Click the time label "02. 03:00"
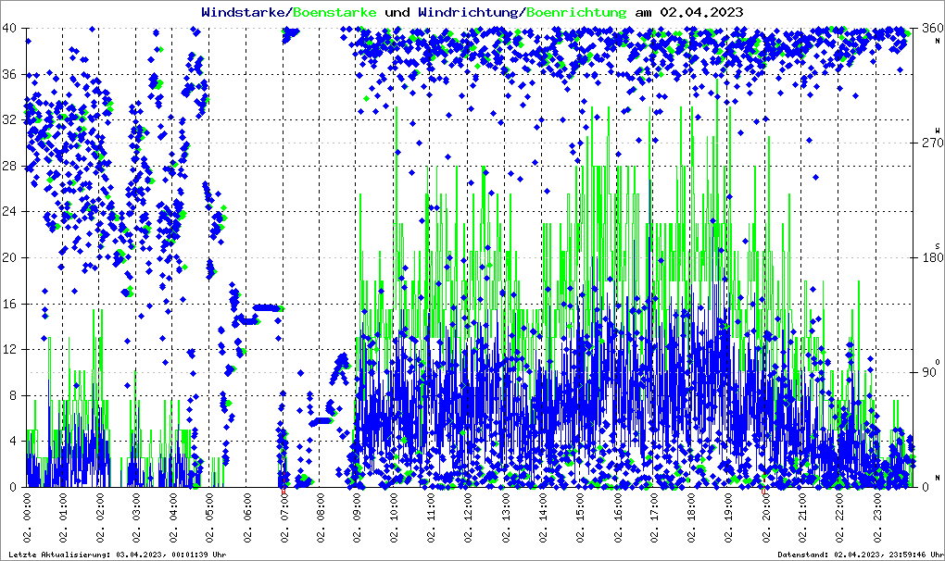 [137, 517]
